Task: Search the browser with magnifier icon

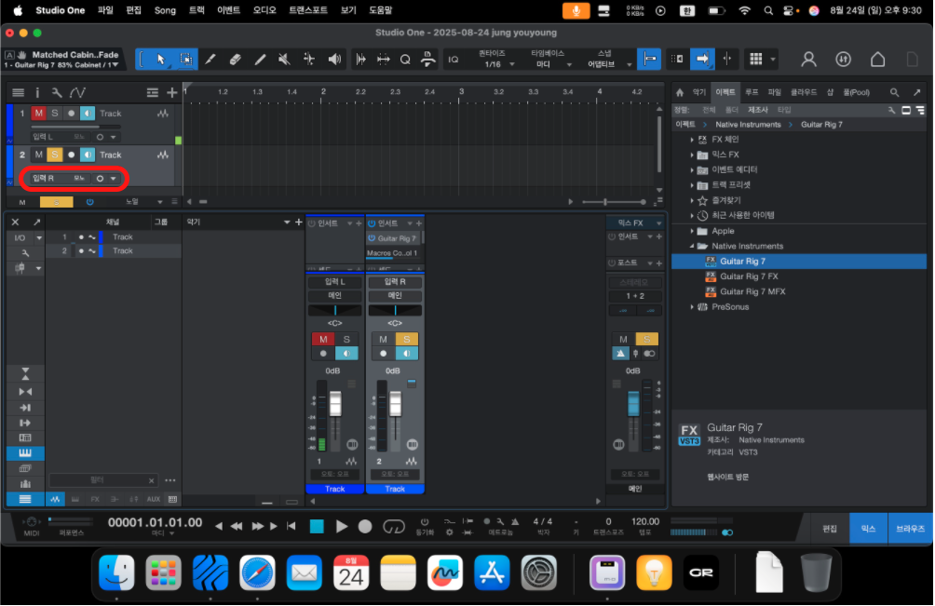Action: point(894,92)
